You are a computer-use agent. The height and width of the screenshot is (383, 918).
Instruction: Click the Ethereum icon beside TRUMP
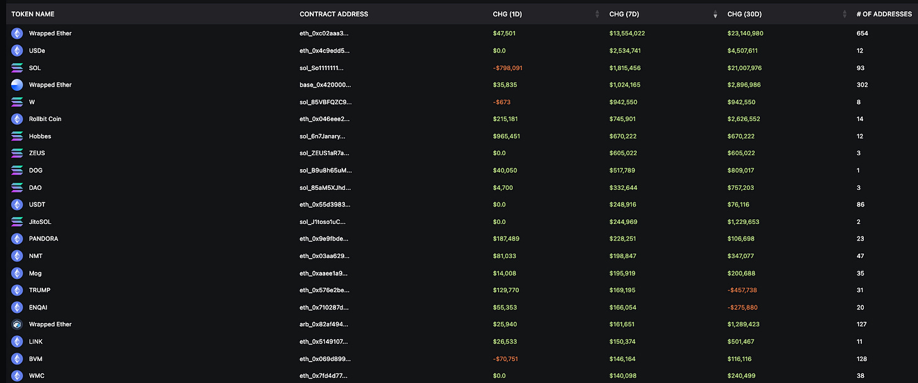17,290
